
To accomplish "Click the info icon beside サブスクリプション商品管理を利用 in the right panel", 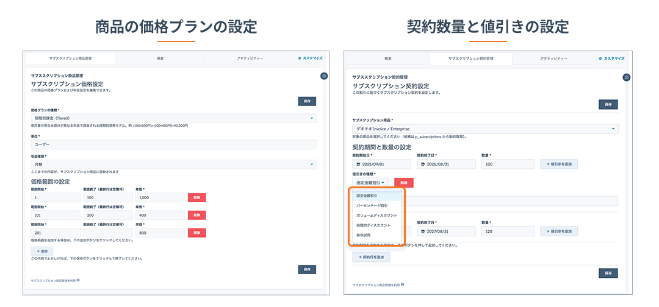I will pyautogui.click(x=403, y=284).
